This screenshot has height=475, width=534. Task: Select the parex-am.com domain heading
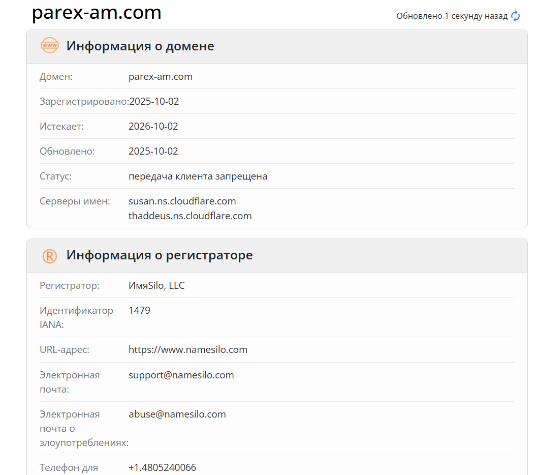click(97, 14)
